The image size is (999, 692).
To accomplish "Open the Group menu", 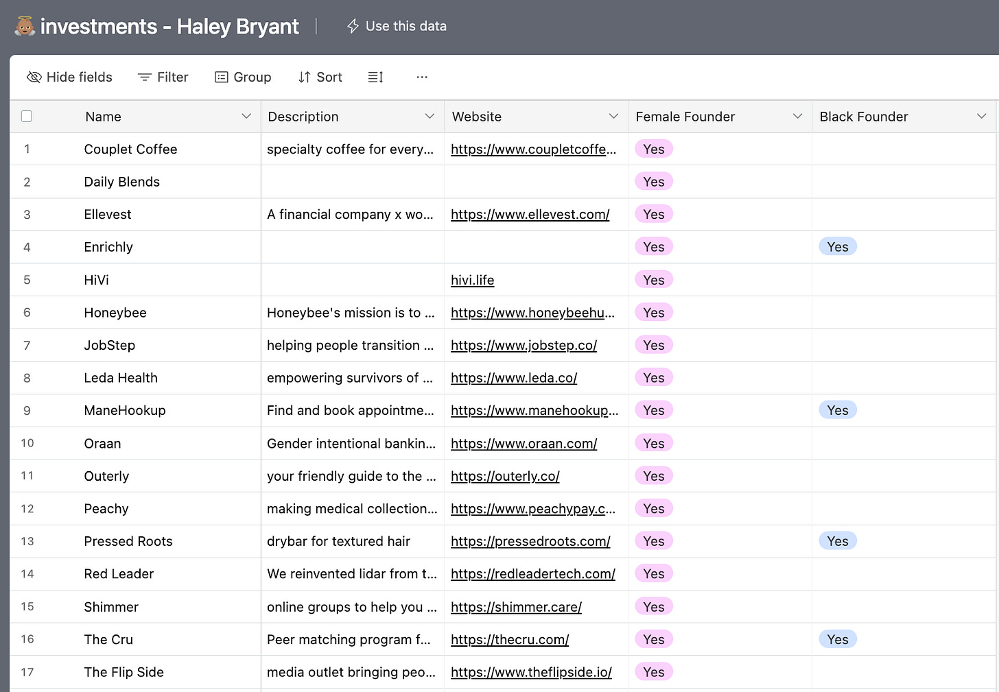I will coord(243,77).
